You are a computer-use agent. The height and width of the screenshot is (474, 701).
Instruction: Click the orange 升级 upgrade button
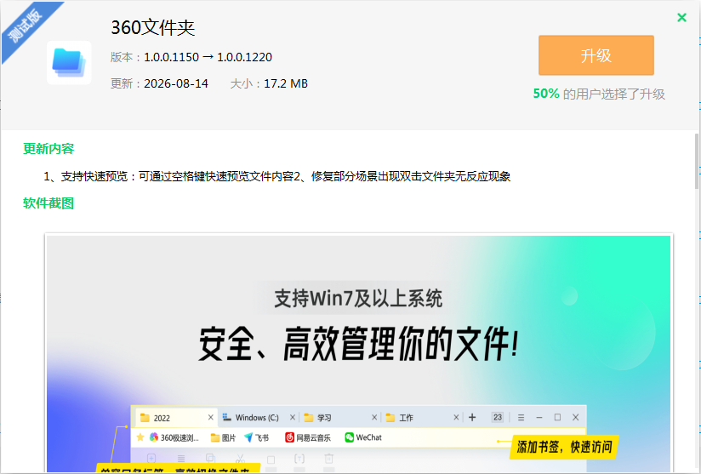[596, 55]
